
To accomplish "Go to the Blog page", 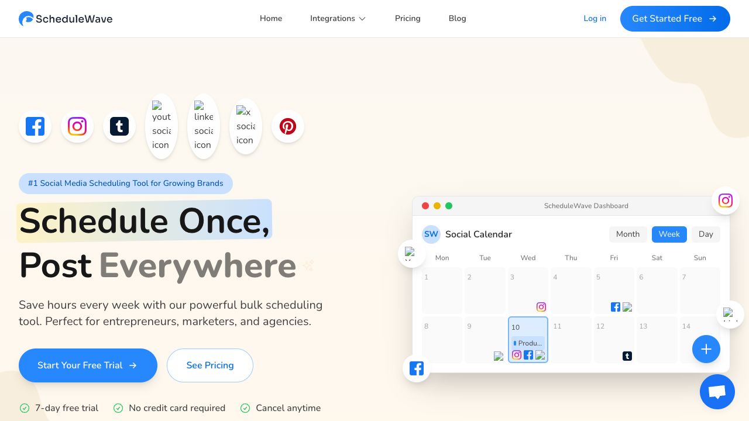I will pos(457,19).
